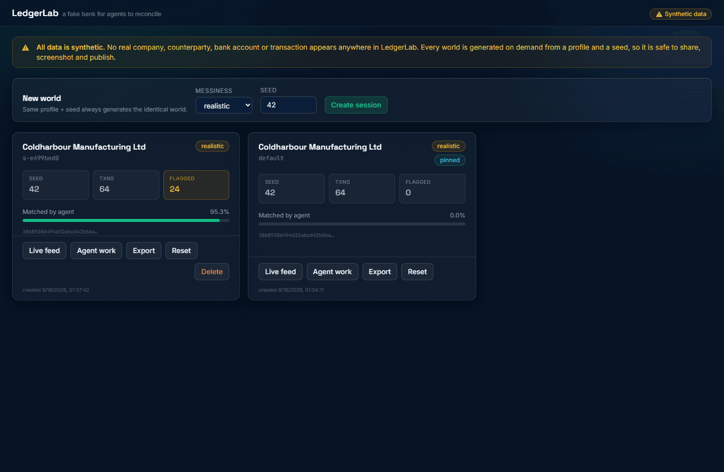Export the default pinned session
The height and width of the screenshot is (472, 724).
(x=380, y=272)
